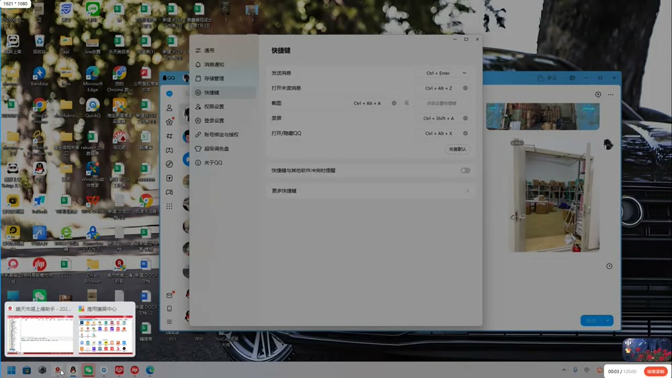Viewport: 672px width, 378px height.
Task: Expand the send button dropdown arrow
Action: (607, 321)
